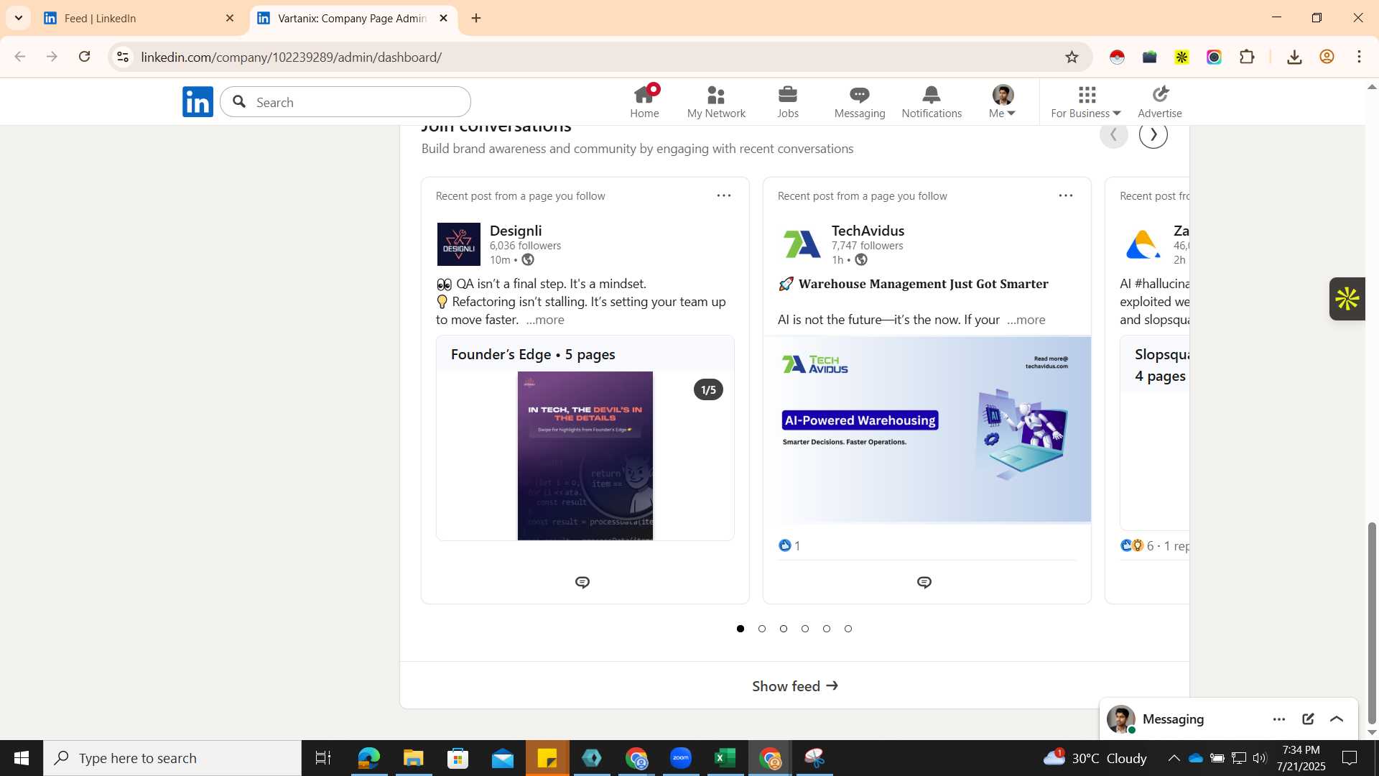The width and height of the screenshot is (1379, 776).
Task: Click Show feed link
Action: coord(794,686)
